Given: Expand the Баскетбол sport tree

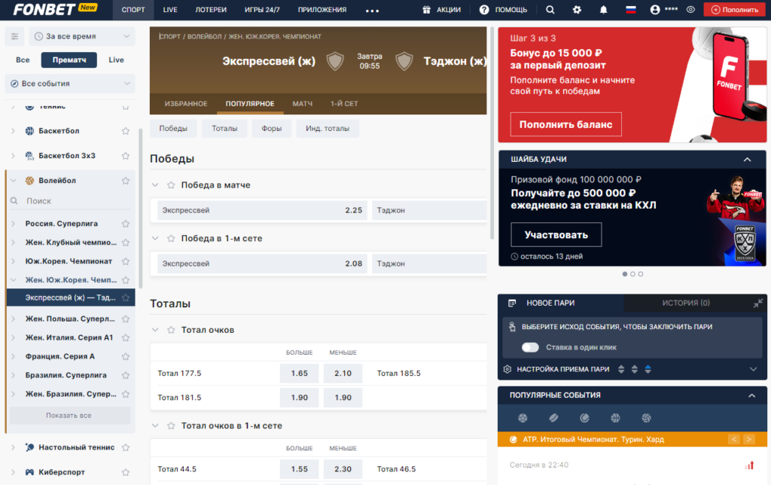Looking at the screenshot, I should tap(14, 131).
